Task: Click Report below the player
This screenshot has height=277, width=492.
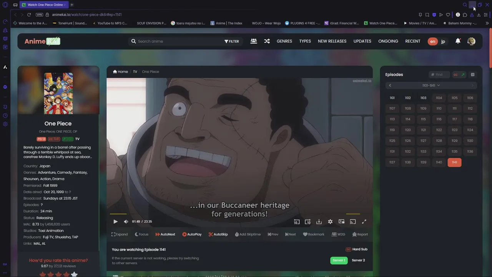Action: point(360,234)
